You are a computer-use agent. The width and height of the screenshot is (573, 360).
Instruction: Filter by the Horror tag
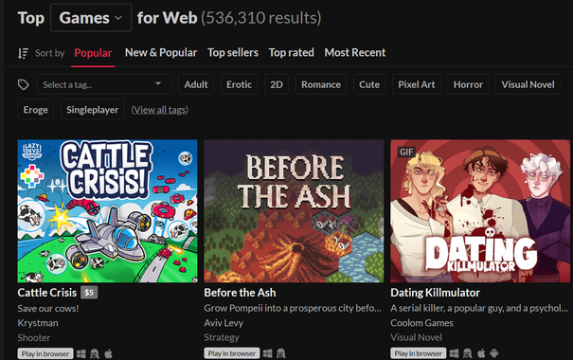click(468, 84)
